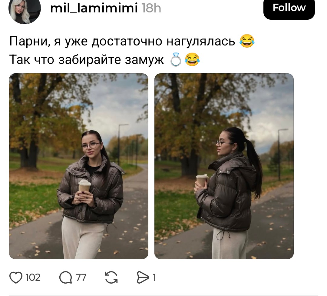Open the photo of woman facing camera
Screen dimensions: 327x296
click(x=79, y=166)
